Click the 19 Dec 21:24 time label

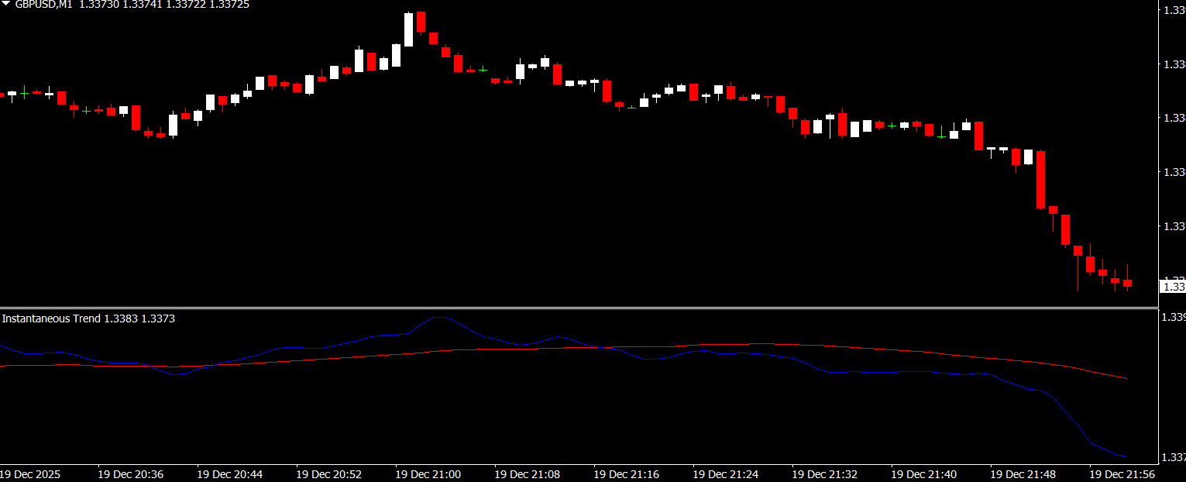725,473
